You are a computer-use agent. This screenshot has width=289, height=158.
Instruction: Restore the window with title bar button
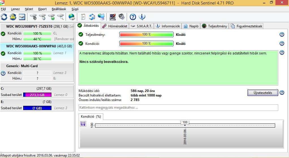[x=271, y=3]
